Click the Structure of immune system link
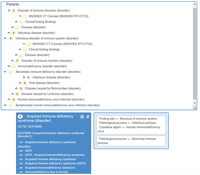The width and height of the screenshot is (200, 175). [138, 119]
